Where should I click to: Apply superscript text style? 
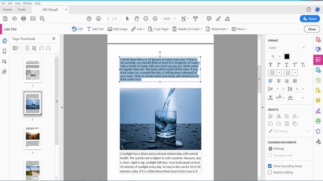[x=295, y=65]
